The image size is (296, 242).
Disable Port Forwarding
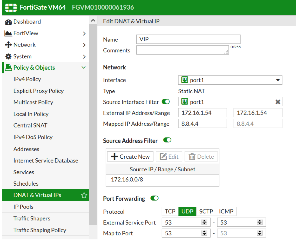pyautogui.click(x=154, y=198)
